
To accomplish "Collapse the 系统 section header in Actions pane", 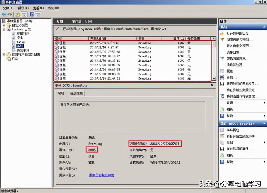I will coord(263,27).
